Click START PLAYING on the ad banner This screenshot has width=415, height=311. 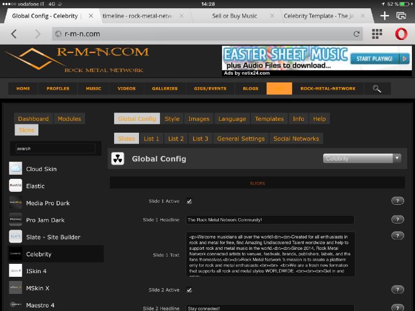click(x=380, y=59)
